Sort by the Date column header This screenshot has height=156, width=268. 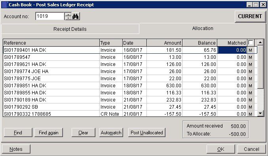tap(135, 43)
